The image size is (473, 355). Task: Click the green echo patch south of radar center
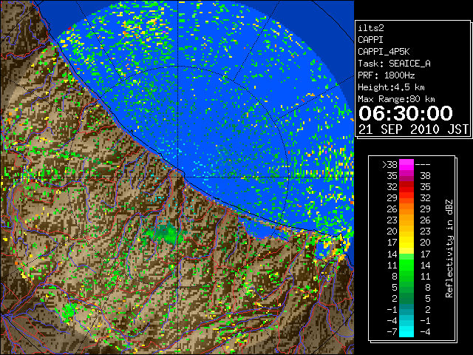click(166, 234)
